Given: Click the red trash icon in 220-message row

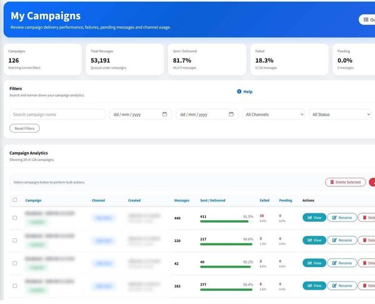Looking at the screenshot, I should click(365, 240).
